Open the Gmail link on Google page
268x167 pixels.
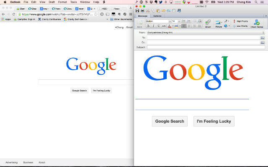tap(129, 27)
